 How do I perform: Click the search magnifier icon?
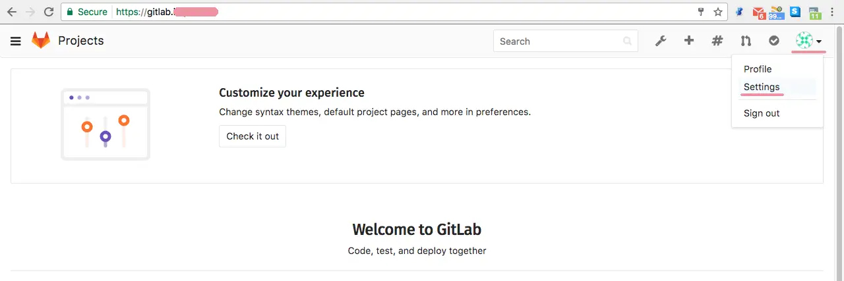coord(628,41)
